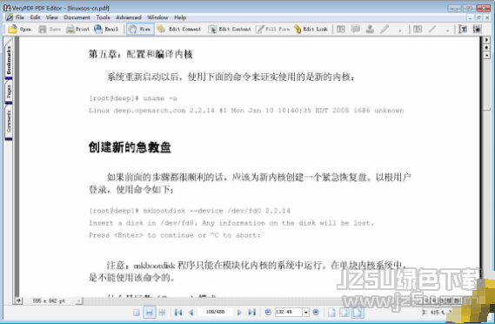495x324 pixels.
Task: Select the text selection tool icon
Action: pos(463,29)
